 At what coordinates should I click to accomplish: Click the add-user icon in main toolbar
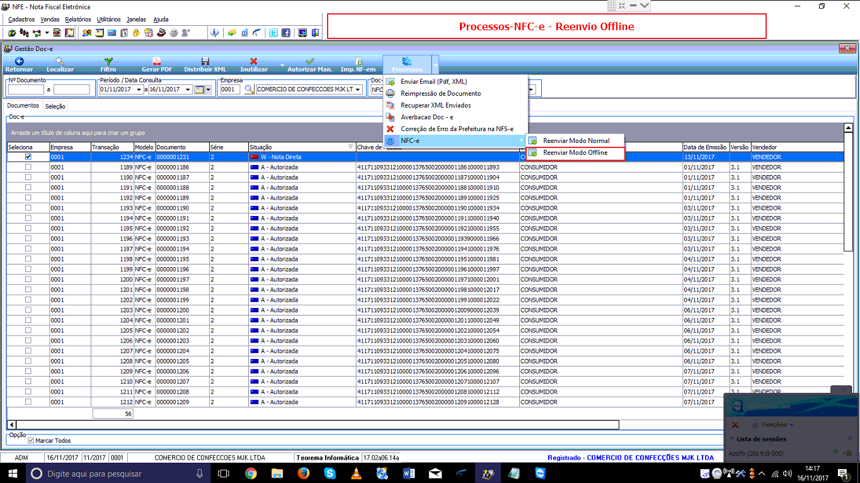click(185, 33)
